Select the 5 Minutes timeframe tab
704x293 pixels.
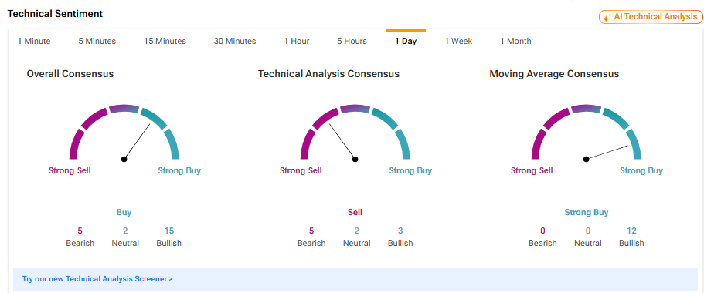(97, 41)
